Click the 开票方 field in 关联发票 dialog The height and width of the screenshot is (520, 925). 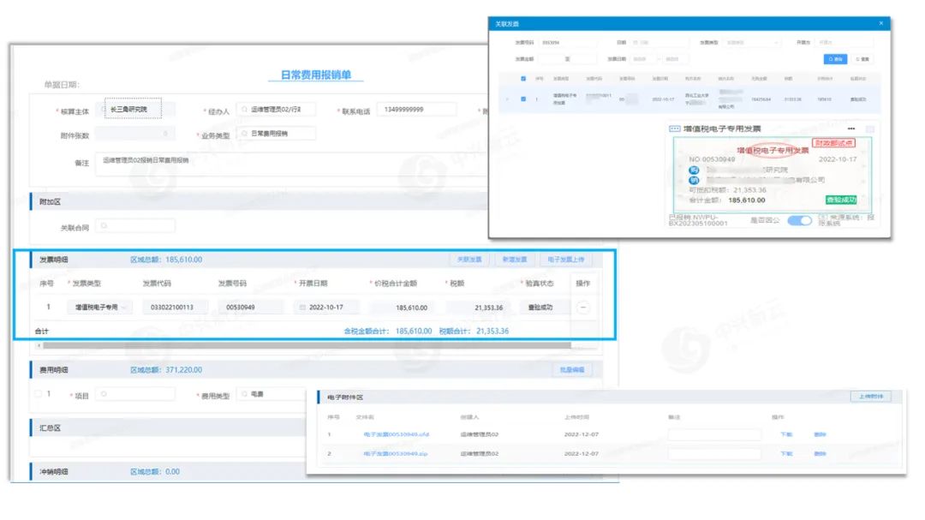point(844,43)
